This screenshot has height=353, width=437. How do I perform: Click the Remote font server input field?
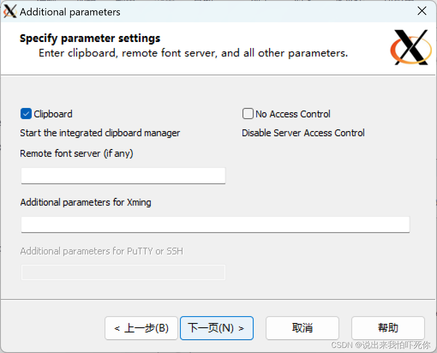coord(123,176)
